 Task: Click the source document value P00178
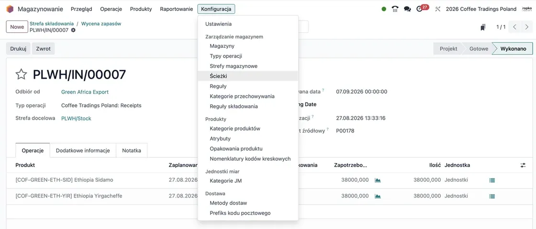tap(345, 131)
